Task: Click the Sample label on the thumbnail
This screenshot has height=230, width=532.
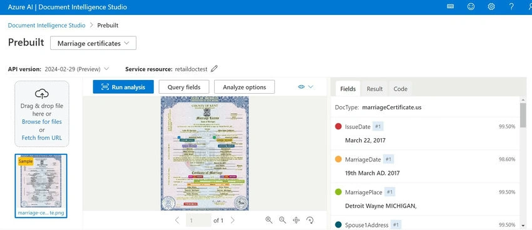Action: 26,161
